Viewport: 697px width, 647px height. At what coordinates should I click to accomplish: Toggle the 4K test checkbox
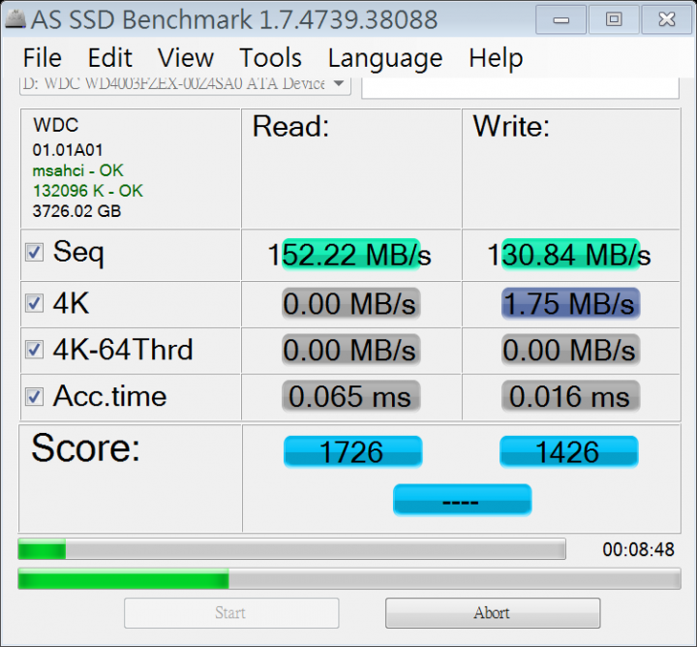(34, 303)
